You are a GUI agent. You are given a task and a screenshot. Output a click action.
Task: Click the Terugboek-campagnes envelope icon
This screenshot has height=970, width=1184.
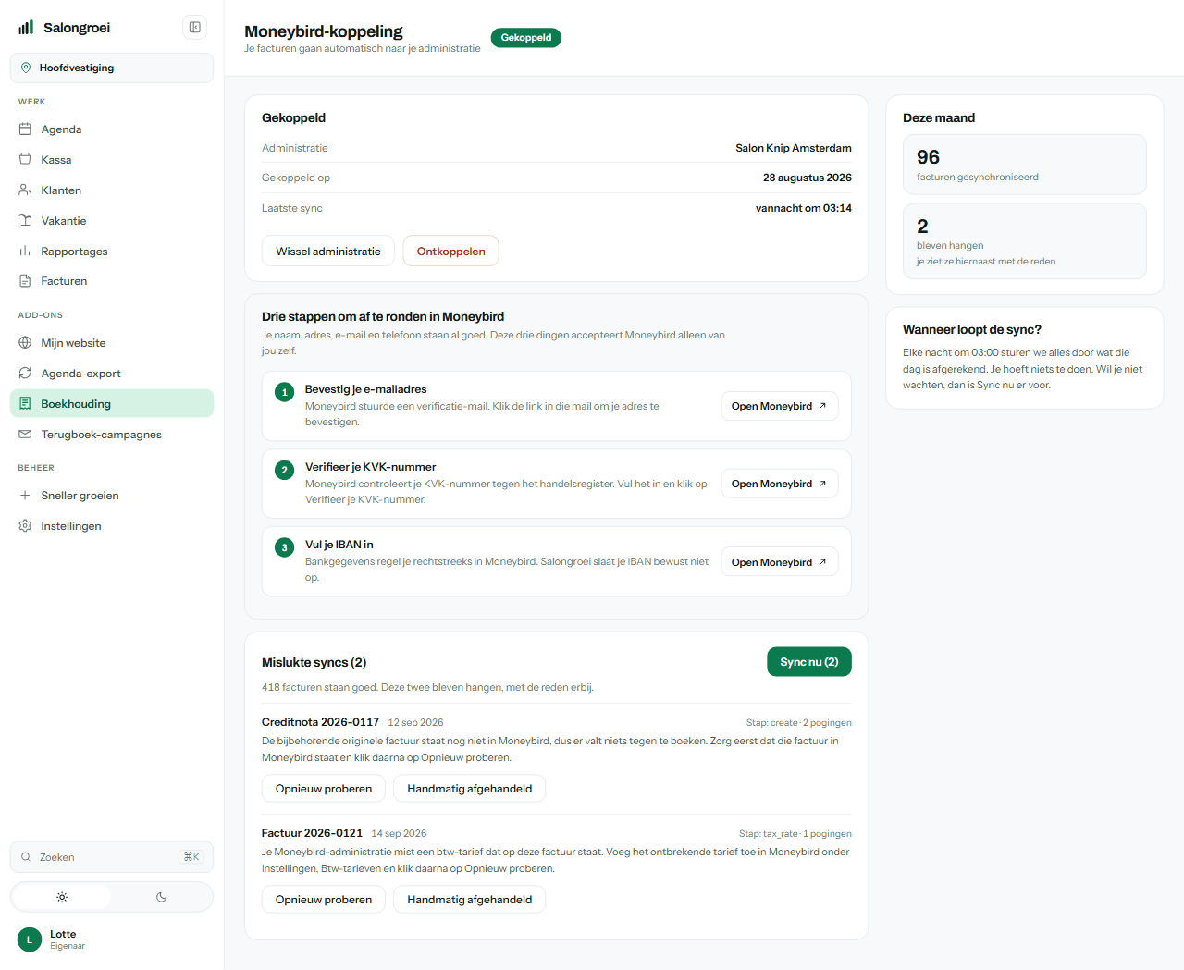pos(25,435)
